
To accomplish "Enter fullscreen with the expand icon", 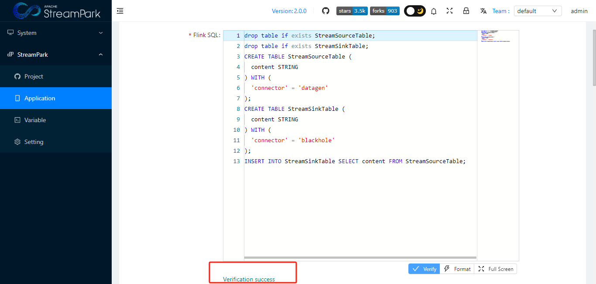I will (x=450, y=11).
